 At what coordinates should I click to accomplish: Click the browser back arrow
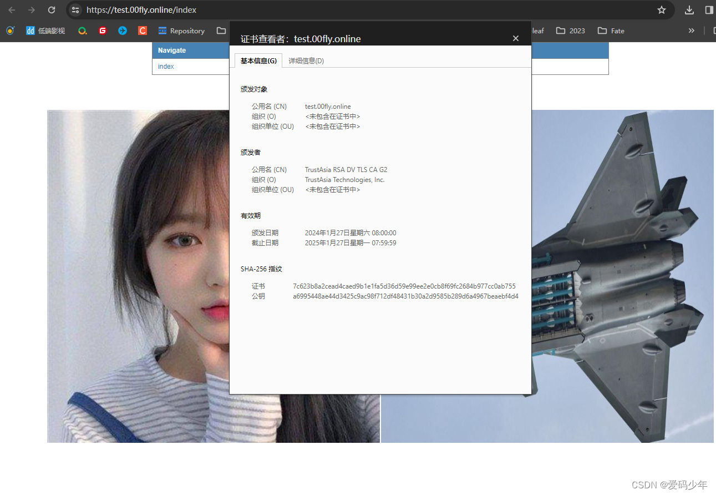click(x=12, y=10)
